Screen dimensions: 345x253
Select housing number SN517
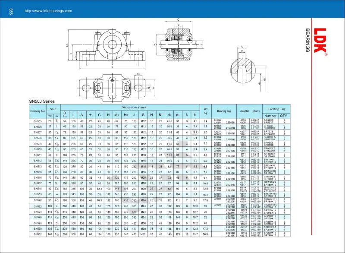pyautogui.click(x=38, y=183)
